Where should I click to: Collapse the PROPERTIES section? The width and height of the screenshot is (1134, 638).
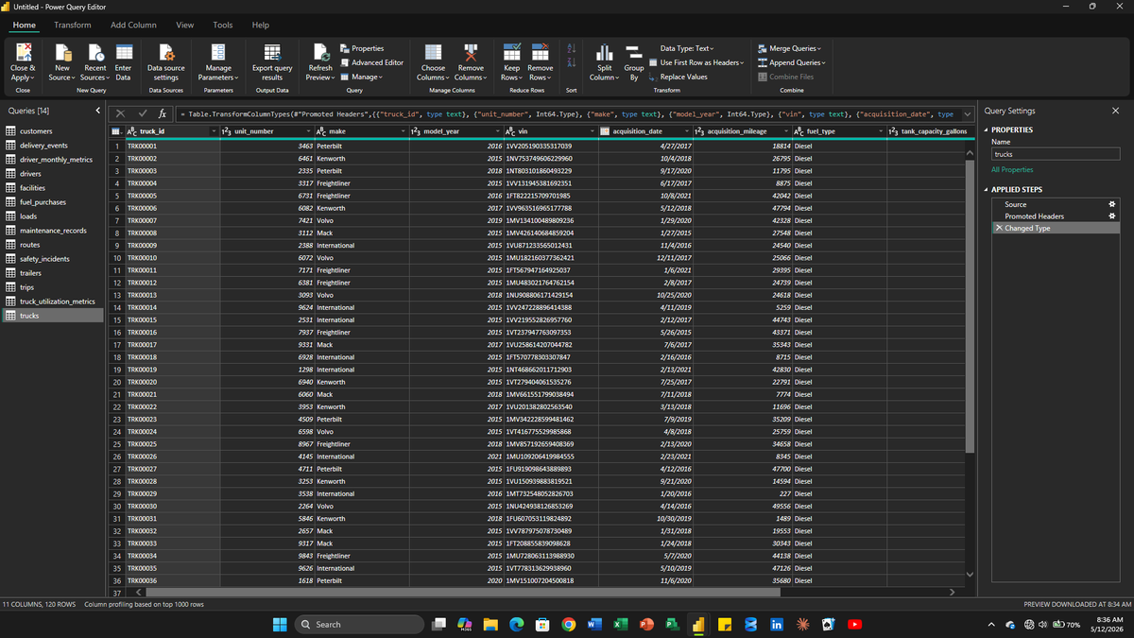tap(987, 130)
